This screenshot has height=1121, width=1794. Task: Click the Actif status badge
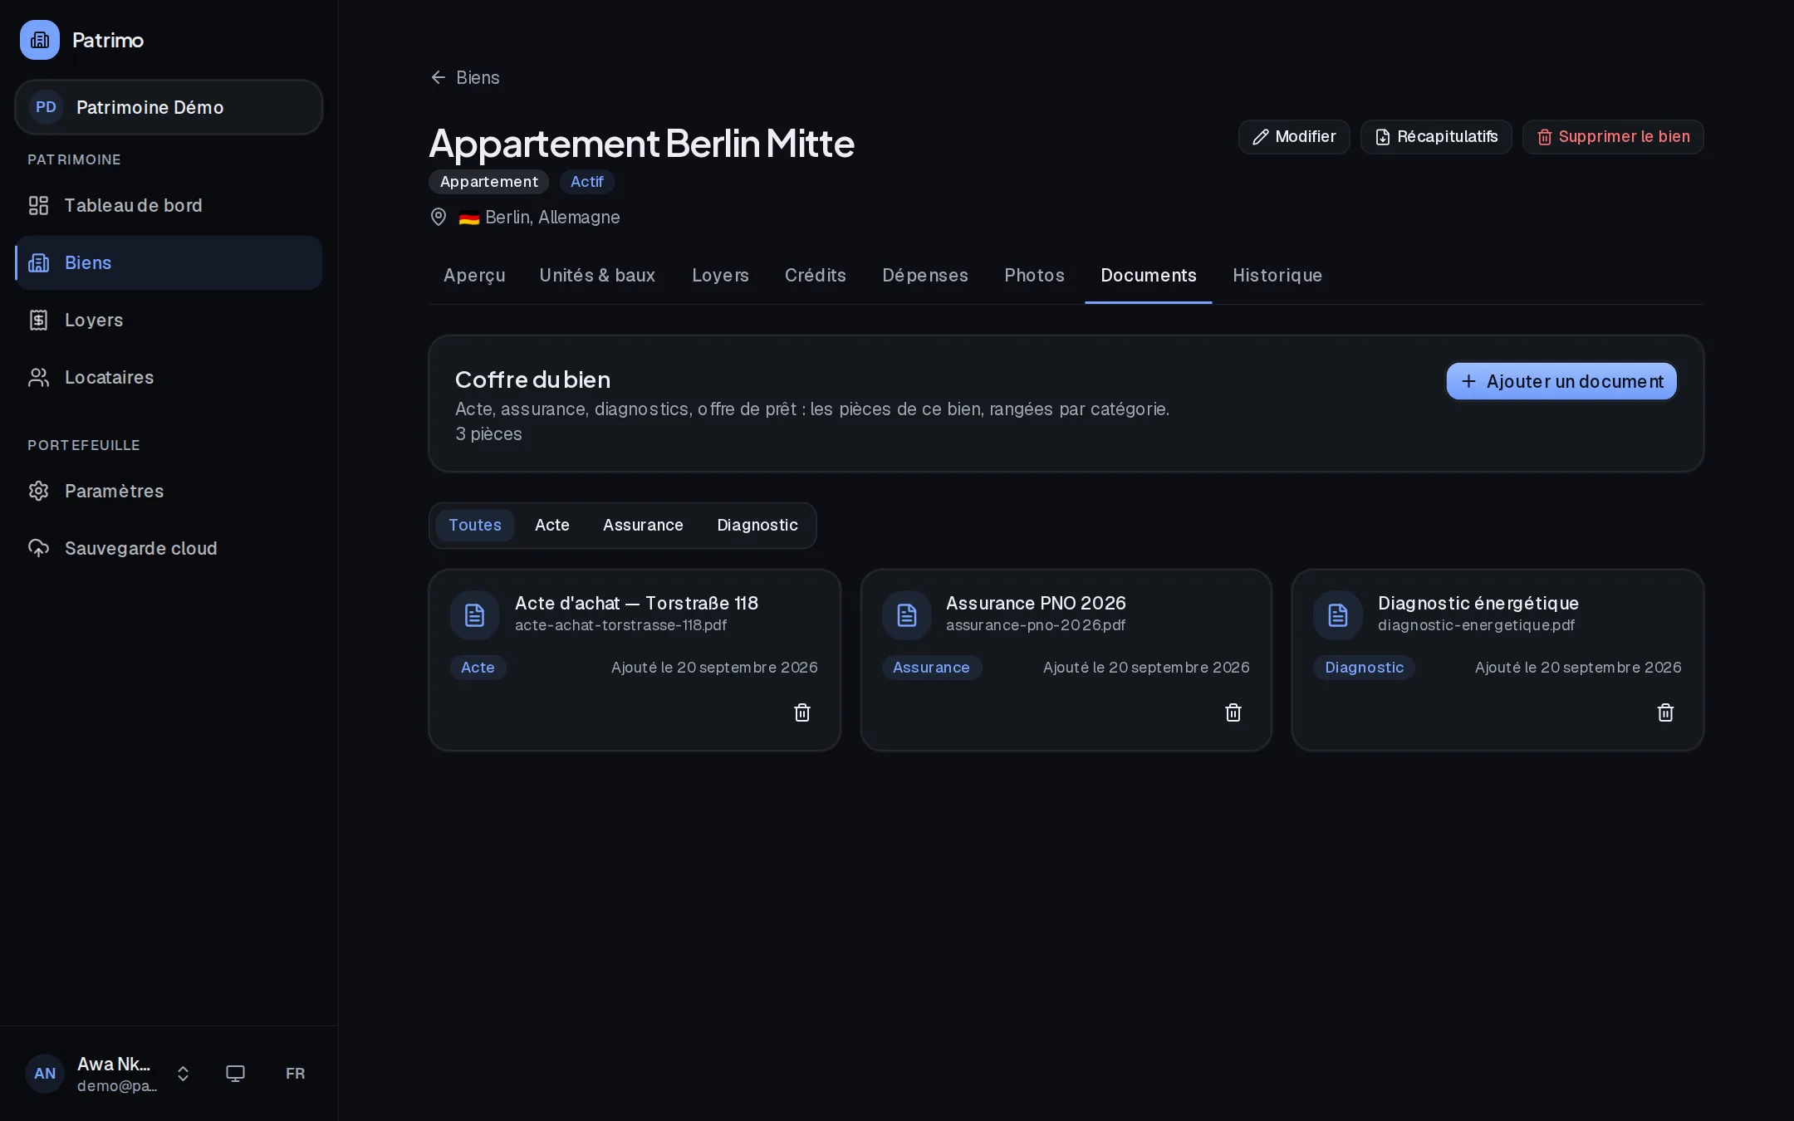(x=586, y=182)
